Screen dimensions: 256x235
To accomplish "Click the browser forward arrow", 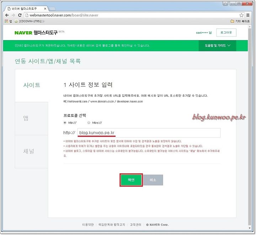I will tap(13, 15).
